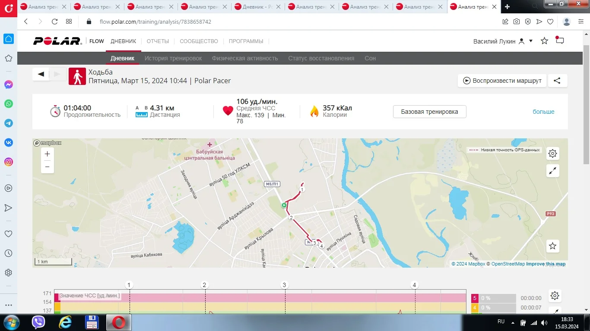This screenshot has height=331, width=590.
Task: Zoom in on the map
Action: pos(48,154)
